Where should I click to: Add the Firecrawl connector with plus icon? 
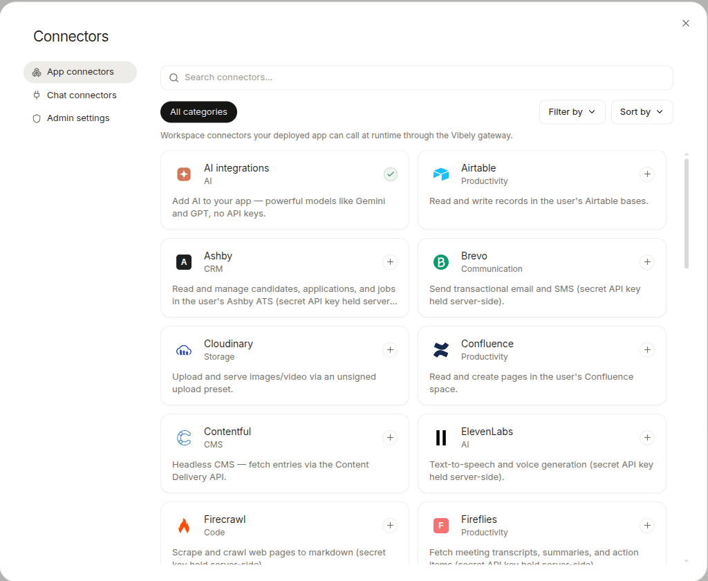[390, 526]
